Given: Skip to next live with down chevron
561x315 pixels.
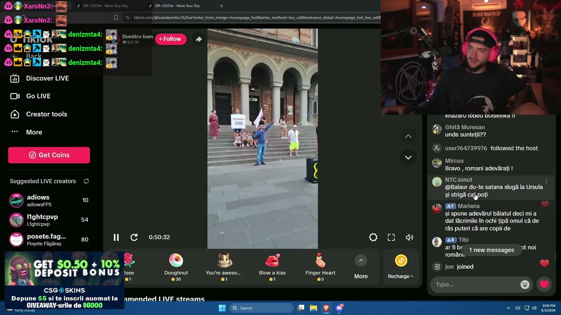Looking at the screenshot, I should [408, 157].
